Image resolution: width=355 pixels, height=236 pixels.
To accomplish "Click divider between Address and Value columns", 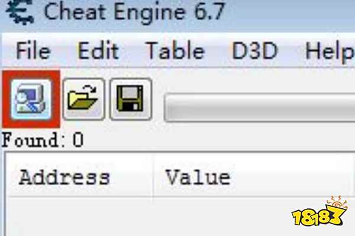I will (x=153, y=178).
